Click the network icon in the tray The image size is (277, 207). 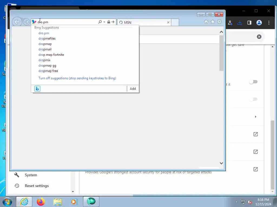pyautogui.click(x=243, y=202)
